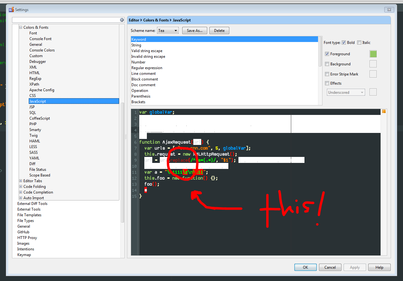The image size is (403, 281).
Task: Select String in the attribute list
Action: click(x=225, y=45)
